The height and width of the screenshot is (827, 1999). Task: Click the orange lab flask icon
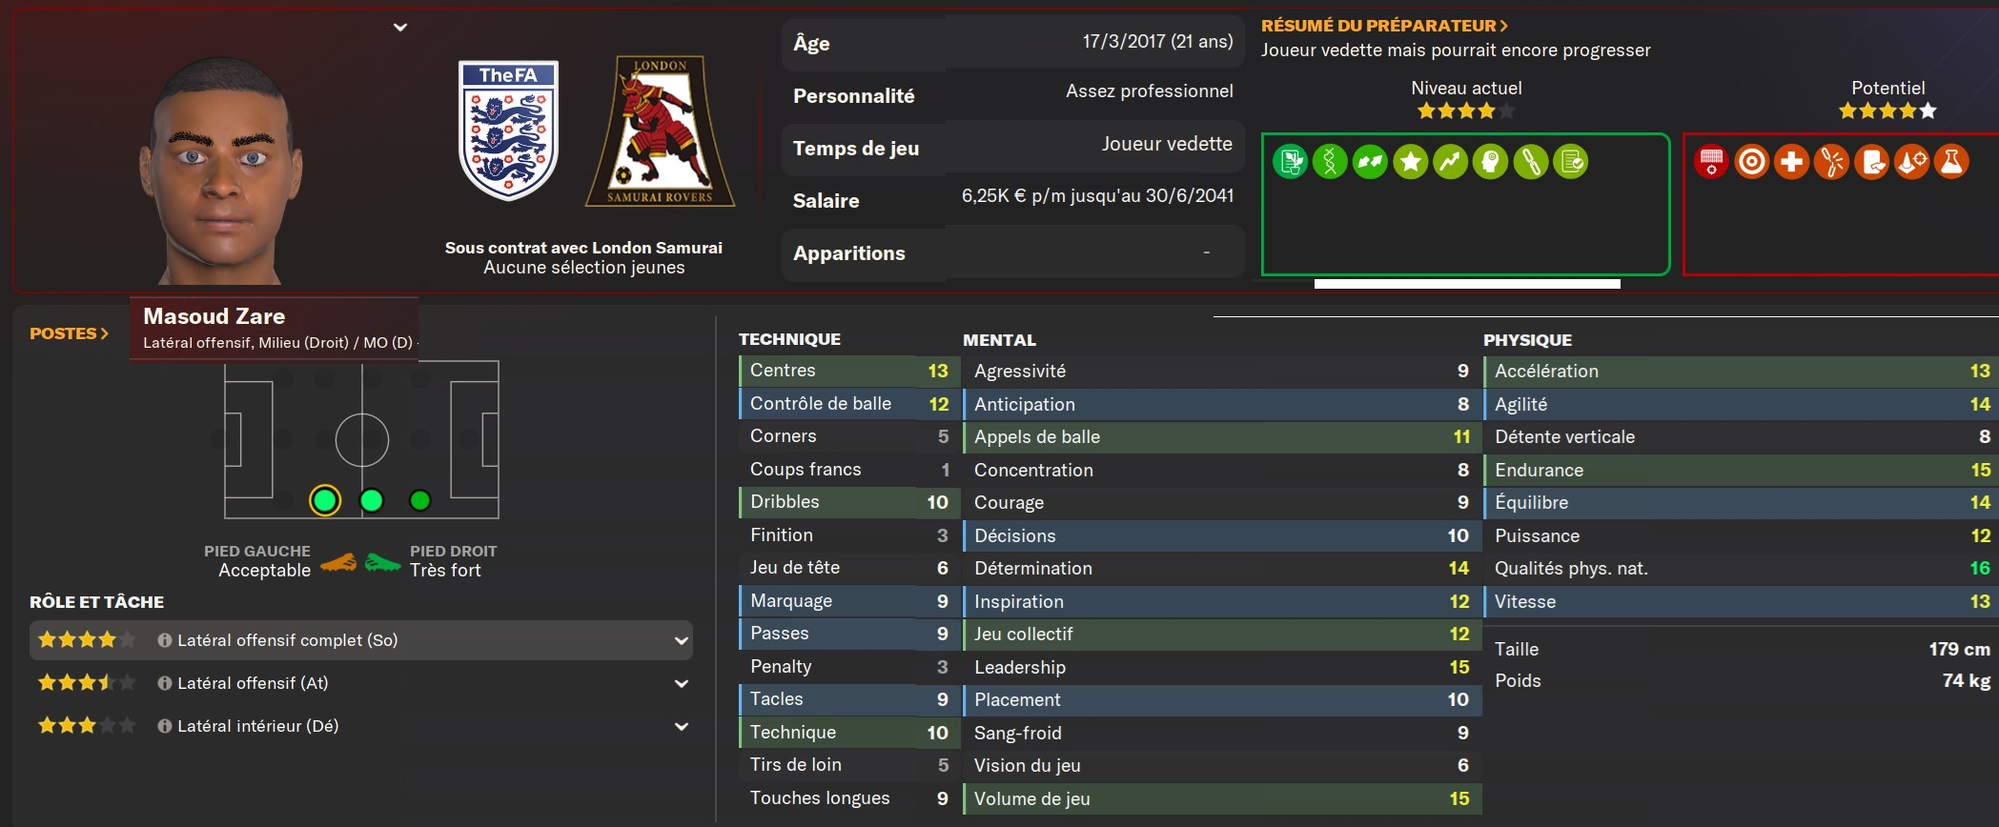pyautogui.click(x=1951, y=162)
